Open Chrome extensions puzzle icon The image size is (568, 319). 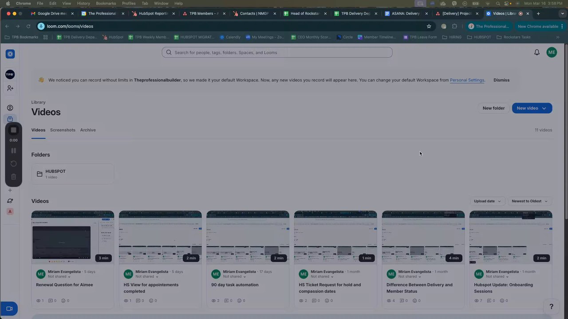(x=454, y=26)
